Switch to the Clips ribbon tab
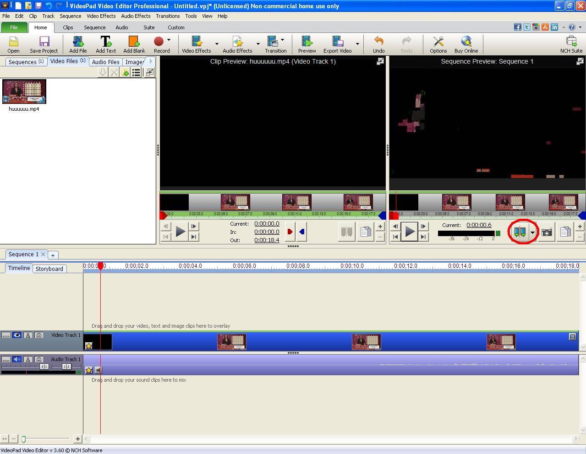Viewport: 586px width, 454px height. click(68, 27)
